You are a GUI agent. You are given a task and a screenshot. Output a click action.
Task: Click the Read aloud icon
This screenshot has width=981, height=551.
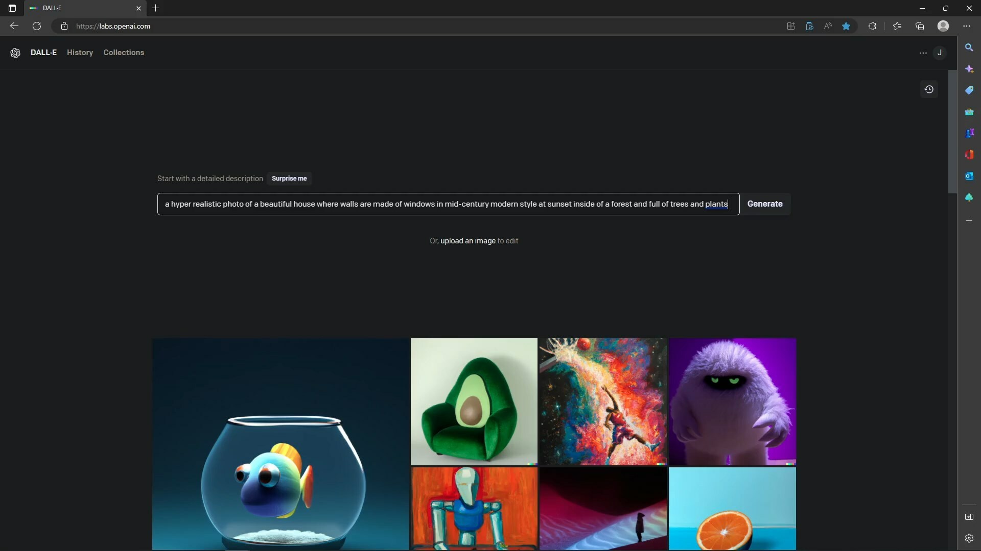[828, 26]
